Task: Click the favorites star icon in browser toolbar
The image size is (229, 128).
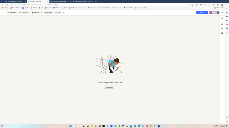Action: pos(205,5)
